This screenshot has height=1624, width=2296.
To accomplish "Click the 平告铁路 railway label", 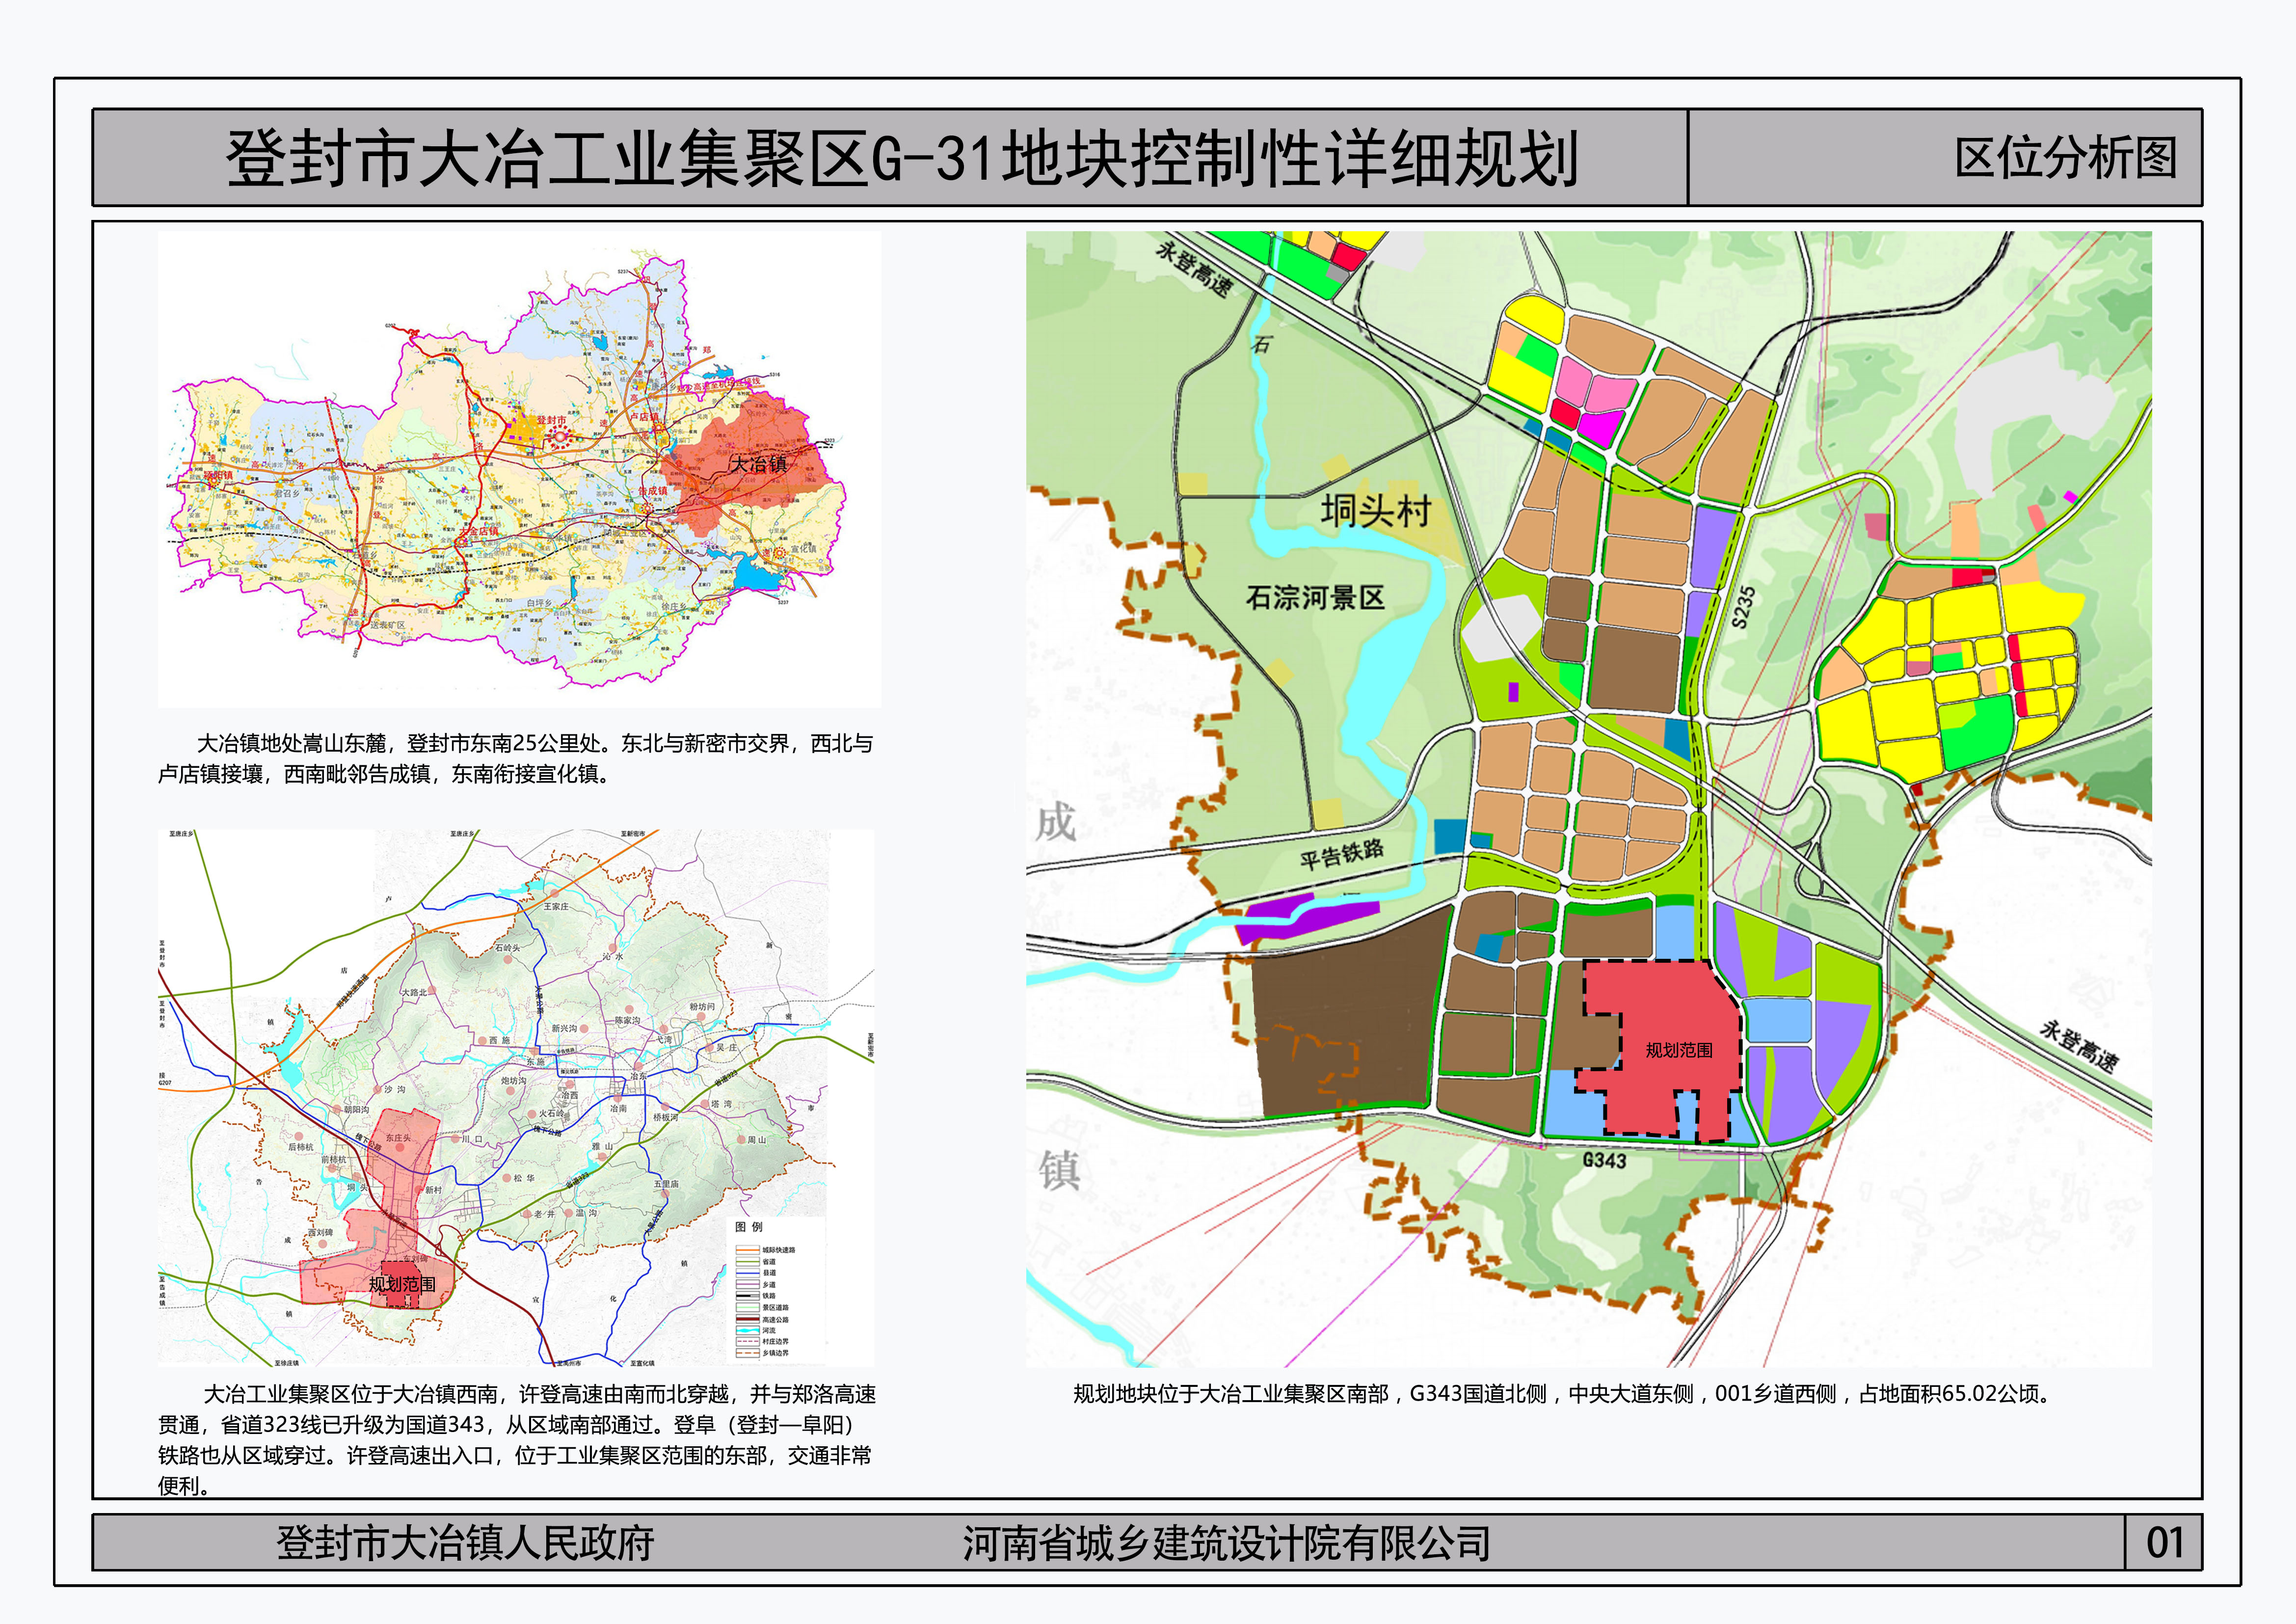I will tap(1341, 854).
